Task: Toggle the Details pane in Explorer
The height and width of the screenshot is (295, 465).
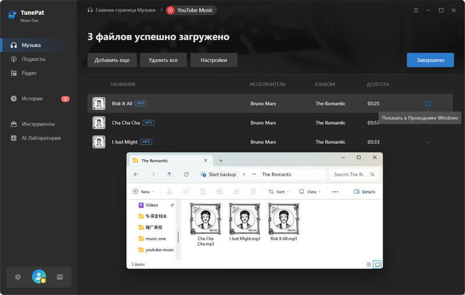Action: coord(364,191)
